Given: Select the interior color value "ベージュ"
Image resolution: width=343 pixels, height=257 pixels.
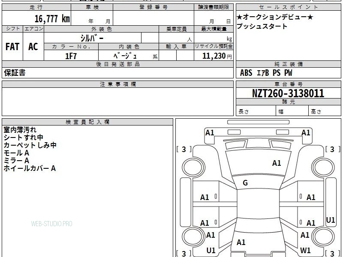Looking at the screenshot, I should [x=125, y=56].
